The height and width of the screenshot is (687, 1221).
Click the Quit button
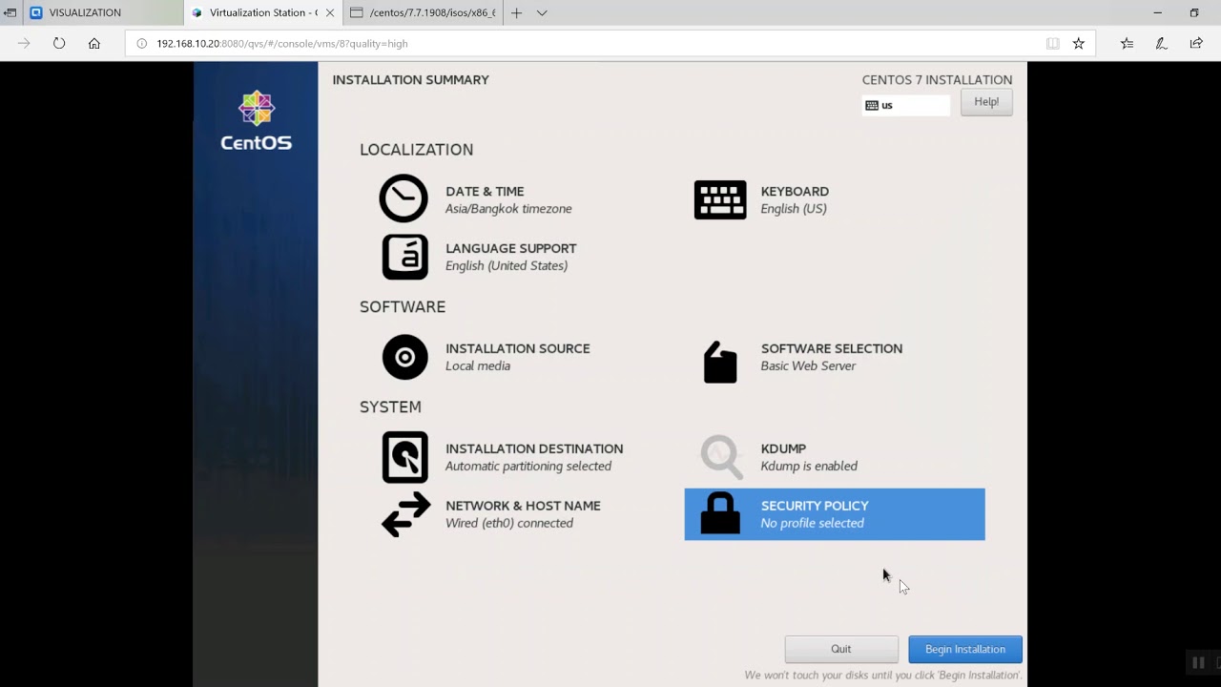pos(840,649)
